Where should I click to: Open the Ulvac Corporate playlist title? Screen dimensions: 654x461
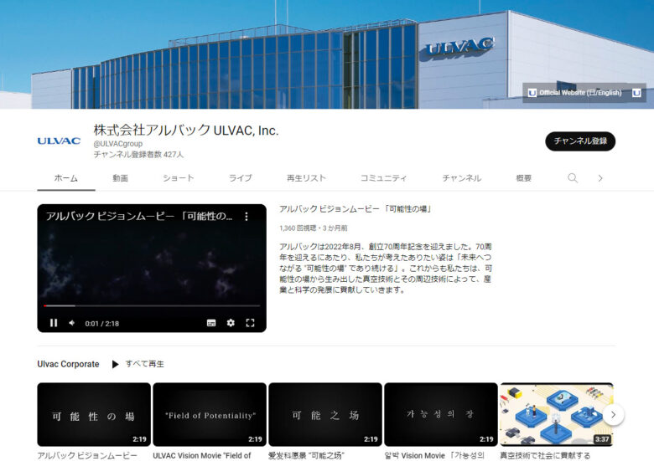point(68,364)
